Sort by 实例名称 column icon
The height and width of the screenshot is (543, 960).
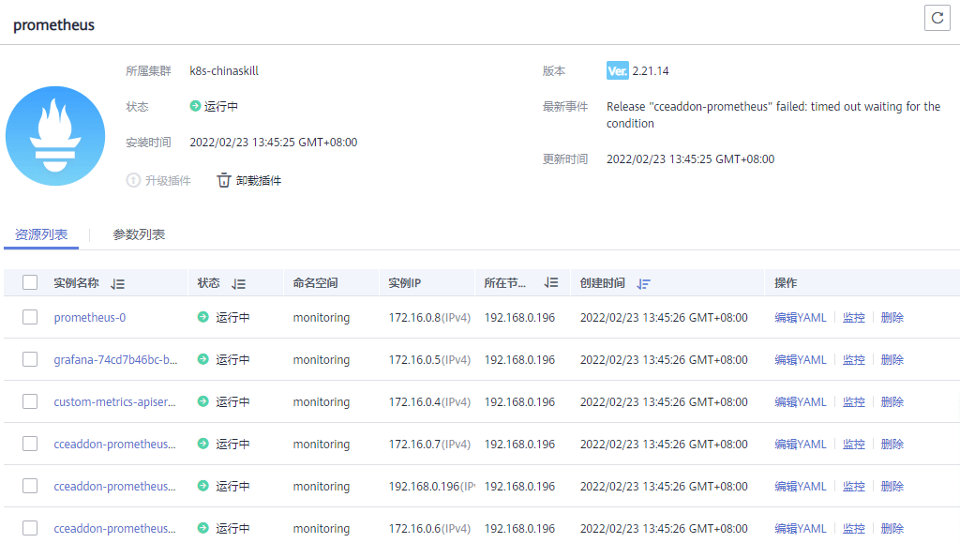pyautogui.click(x=117, y=283)
